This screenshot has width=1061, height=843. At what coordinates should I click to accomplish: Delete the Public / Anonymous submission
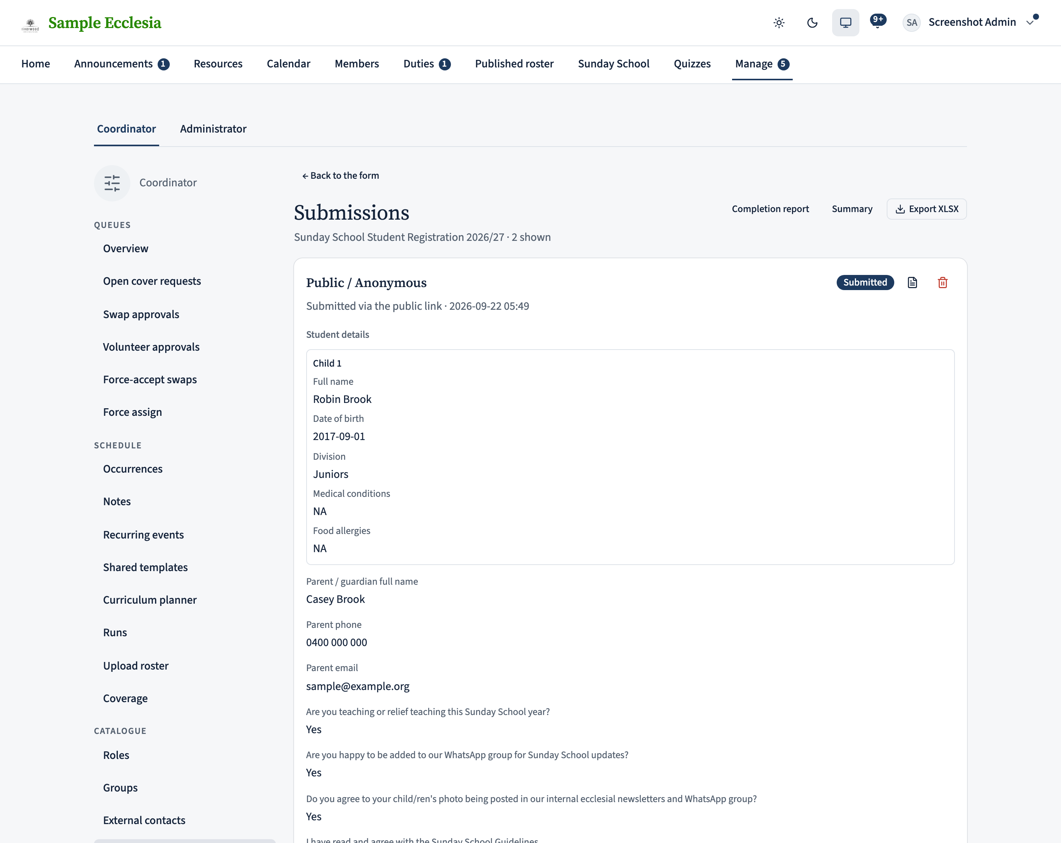942,282
